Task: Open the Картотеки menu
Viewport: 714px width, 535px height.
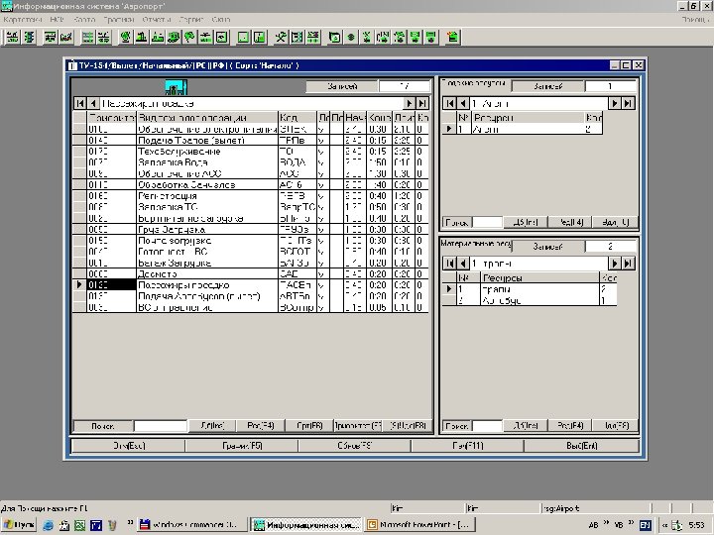Action: [x=22, y=20]
